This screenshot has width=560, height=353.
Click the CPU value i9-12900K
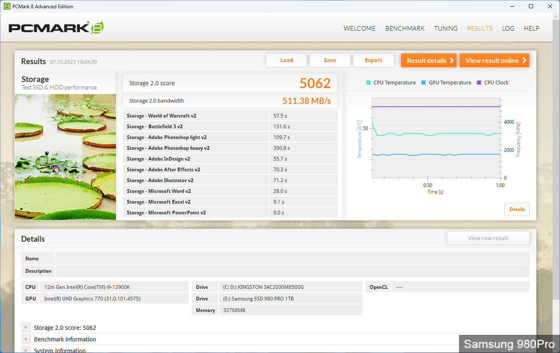pos(114,287)
